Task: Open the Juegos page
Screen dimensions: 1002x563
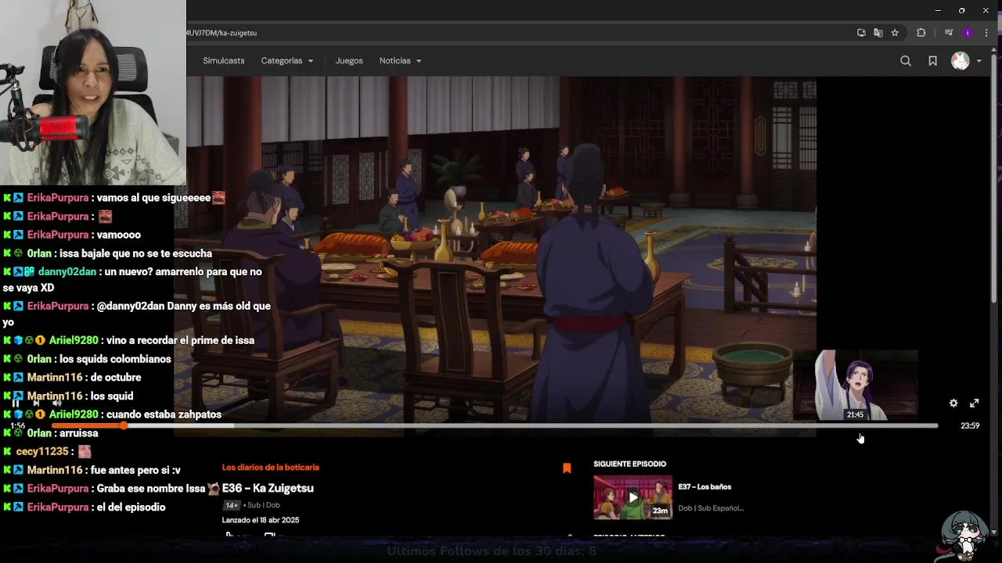Action: pyautogui.click(x=349, y=61)
